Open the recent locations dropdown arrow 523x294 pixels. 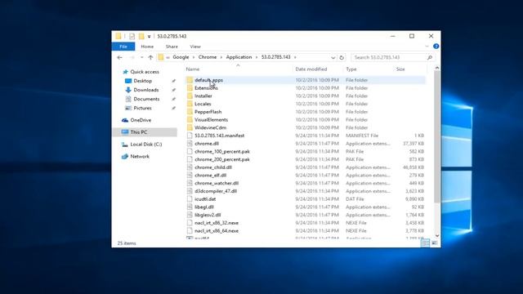click(x=141, y=57)
